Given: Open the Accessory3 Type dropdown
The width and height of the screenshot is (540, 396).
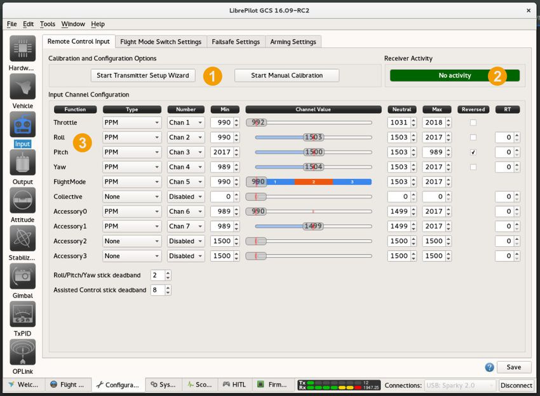Looking at the screenshot, I should [132, 256].
